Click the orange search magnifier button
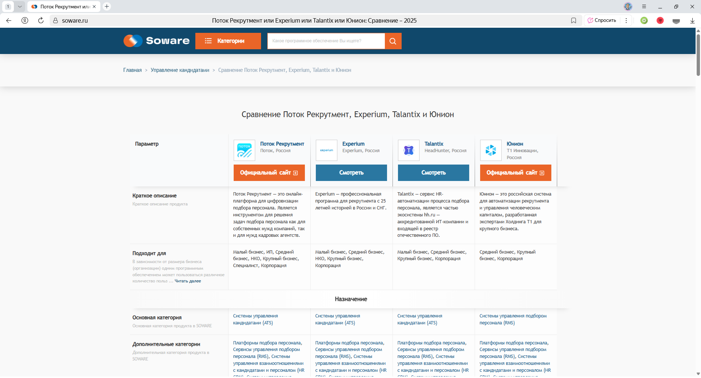Viewport: 701px width, 378px height. click(x=393, y=41)
